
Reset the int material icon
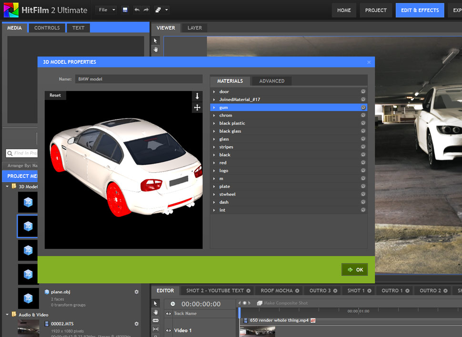click(363, 210)
